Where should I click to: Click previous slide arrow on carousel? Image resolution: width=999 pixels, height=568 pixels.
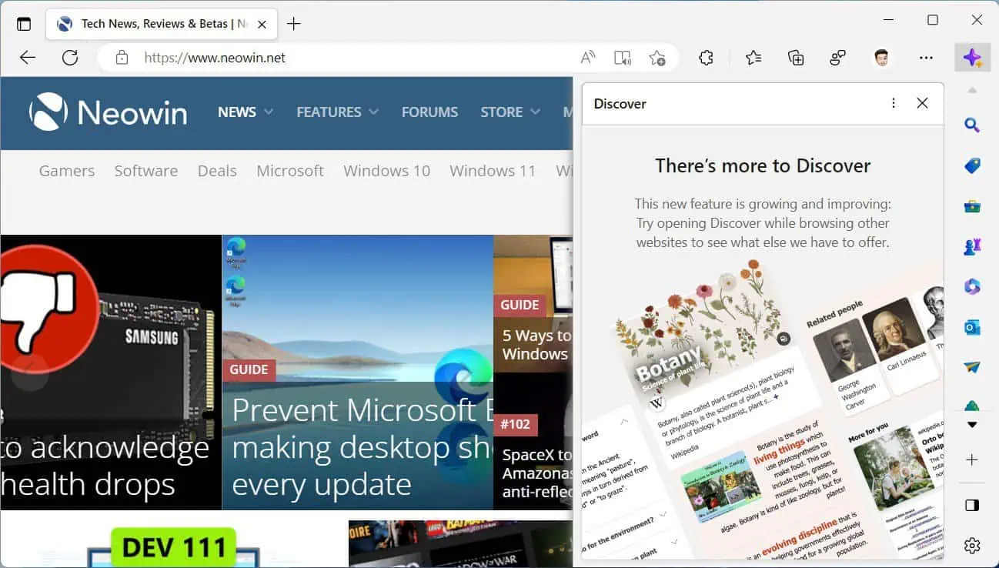[x=30, y=373]
